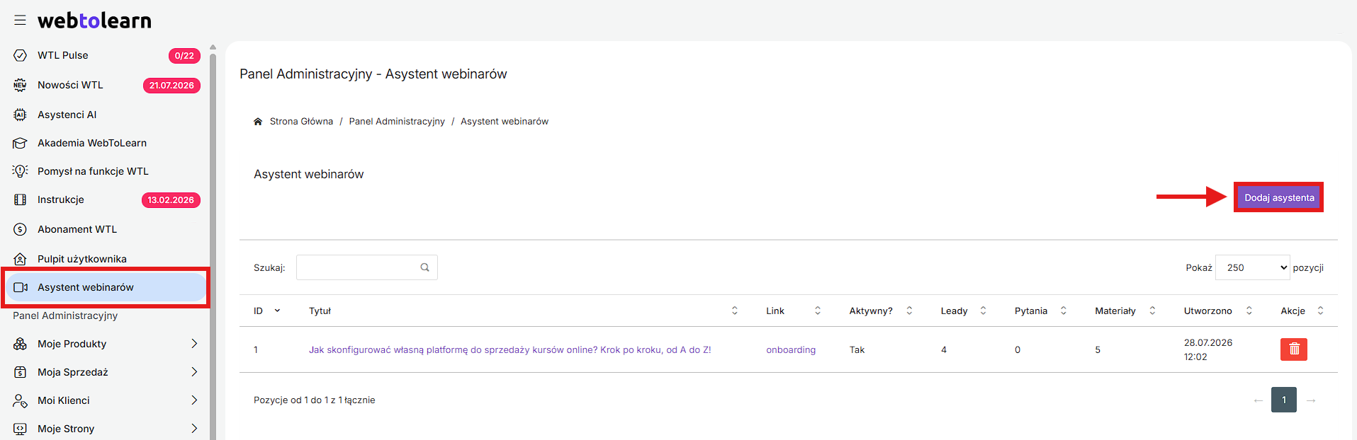The width and height of the screenshot is (1357, 440).
Task: Click the Abonament WTL dollar coin icon
Action: [20, 229]
